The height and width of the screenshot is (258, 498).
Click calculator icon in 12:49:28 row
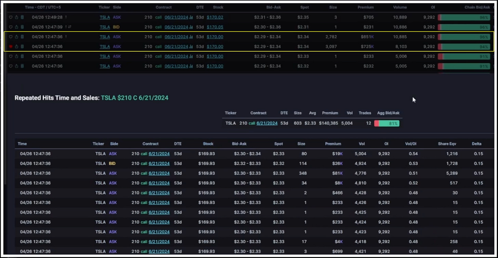(x=22, y=17)
